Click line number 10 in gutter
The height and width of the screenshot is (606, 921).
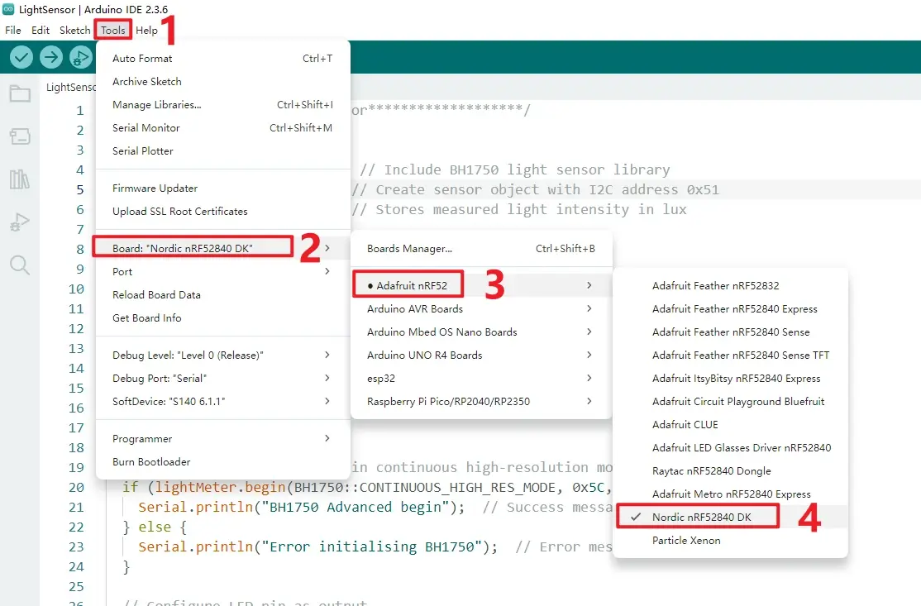76,289
